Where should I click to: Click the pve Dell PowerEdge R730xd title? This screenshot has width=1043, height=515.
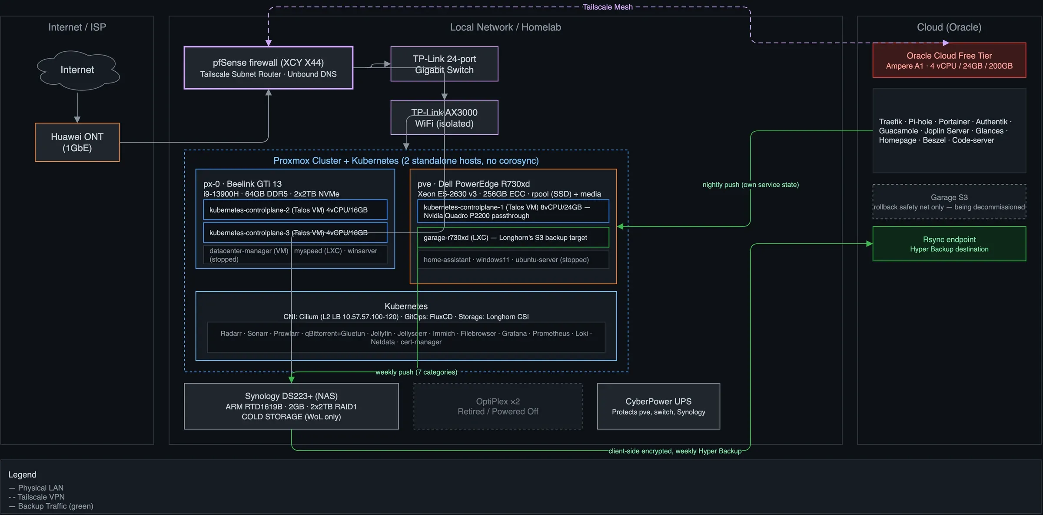474,184
